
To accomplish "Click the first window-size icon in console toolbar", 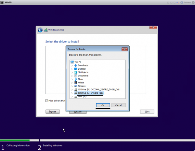I will (x=168, y=3).
